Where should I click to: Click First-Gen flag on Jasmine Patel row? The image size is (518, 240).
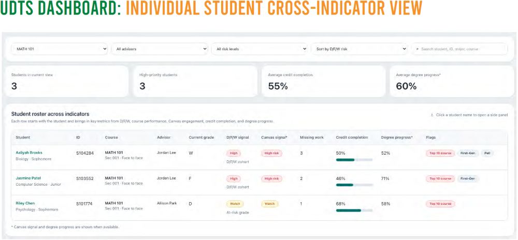[468, 178]
